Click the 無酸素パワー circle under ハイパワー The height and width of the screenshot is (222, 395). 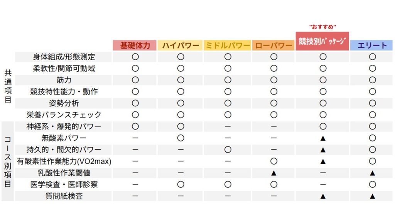[x=181, y=138]
